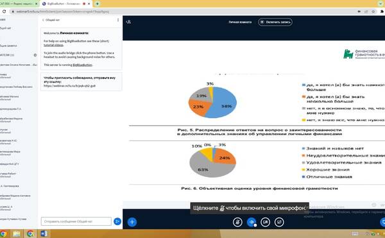Open chat options three-dot menu

point(118,20)
